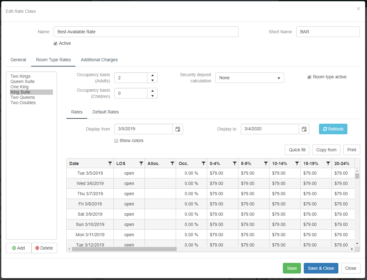This screenshot has width=367, height=280.
Task: Decrease adult occupancy basis with down arrow
Action: [152, 80]
